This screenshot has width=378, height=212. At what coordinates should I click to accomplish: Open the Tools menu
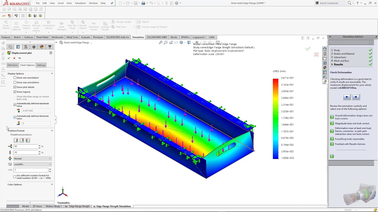pos(69,3)
